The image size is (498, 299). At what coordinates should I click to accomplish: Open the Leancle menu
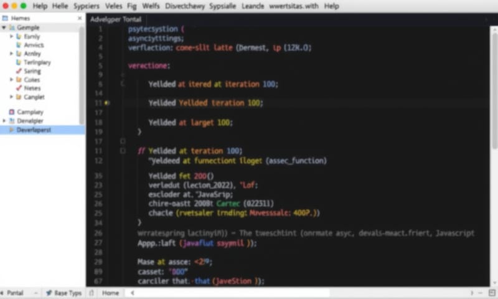253,6
